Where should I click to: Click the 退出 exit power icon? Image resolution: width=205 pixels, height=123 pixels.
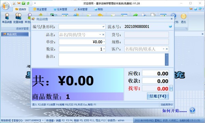(x=183, y=18)
